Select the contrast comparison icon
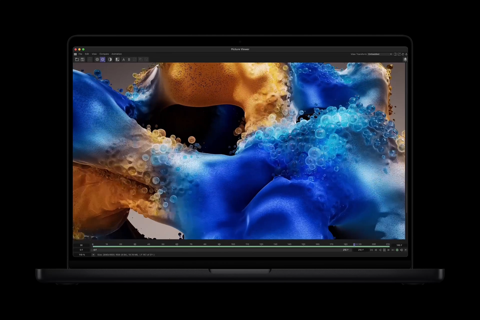 pos(110,59)
